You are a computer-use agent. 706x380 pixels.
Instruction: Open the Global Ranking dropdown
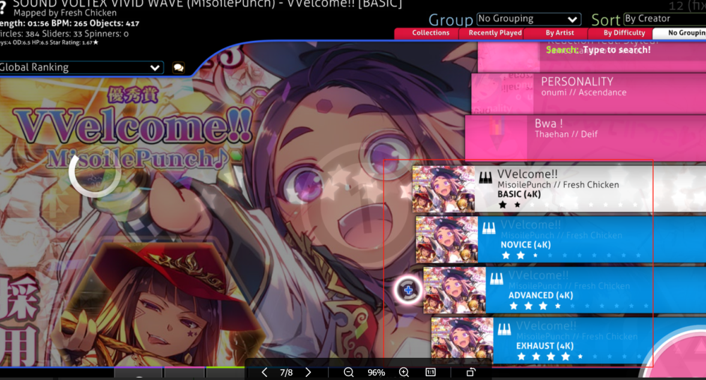[x=81, y=67]
